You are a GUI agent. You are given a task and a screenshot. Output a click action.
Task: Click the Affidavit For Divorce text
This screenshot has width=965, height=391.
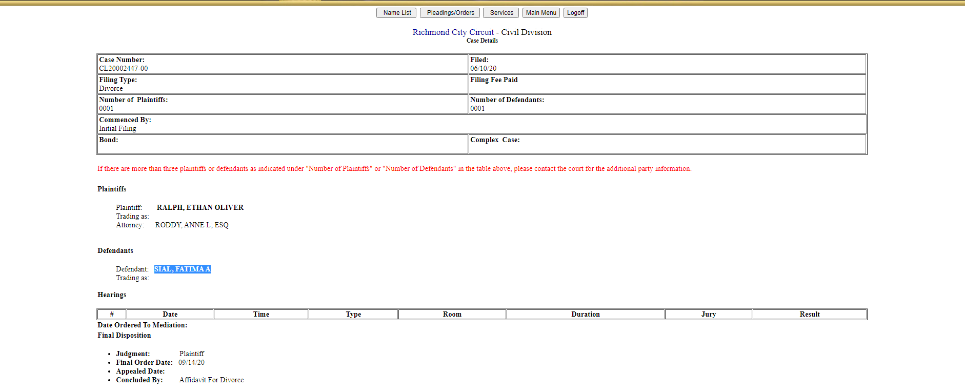pyautogui.click(x=211, y=380)
